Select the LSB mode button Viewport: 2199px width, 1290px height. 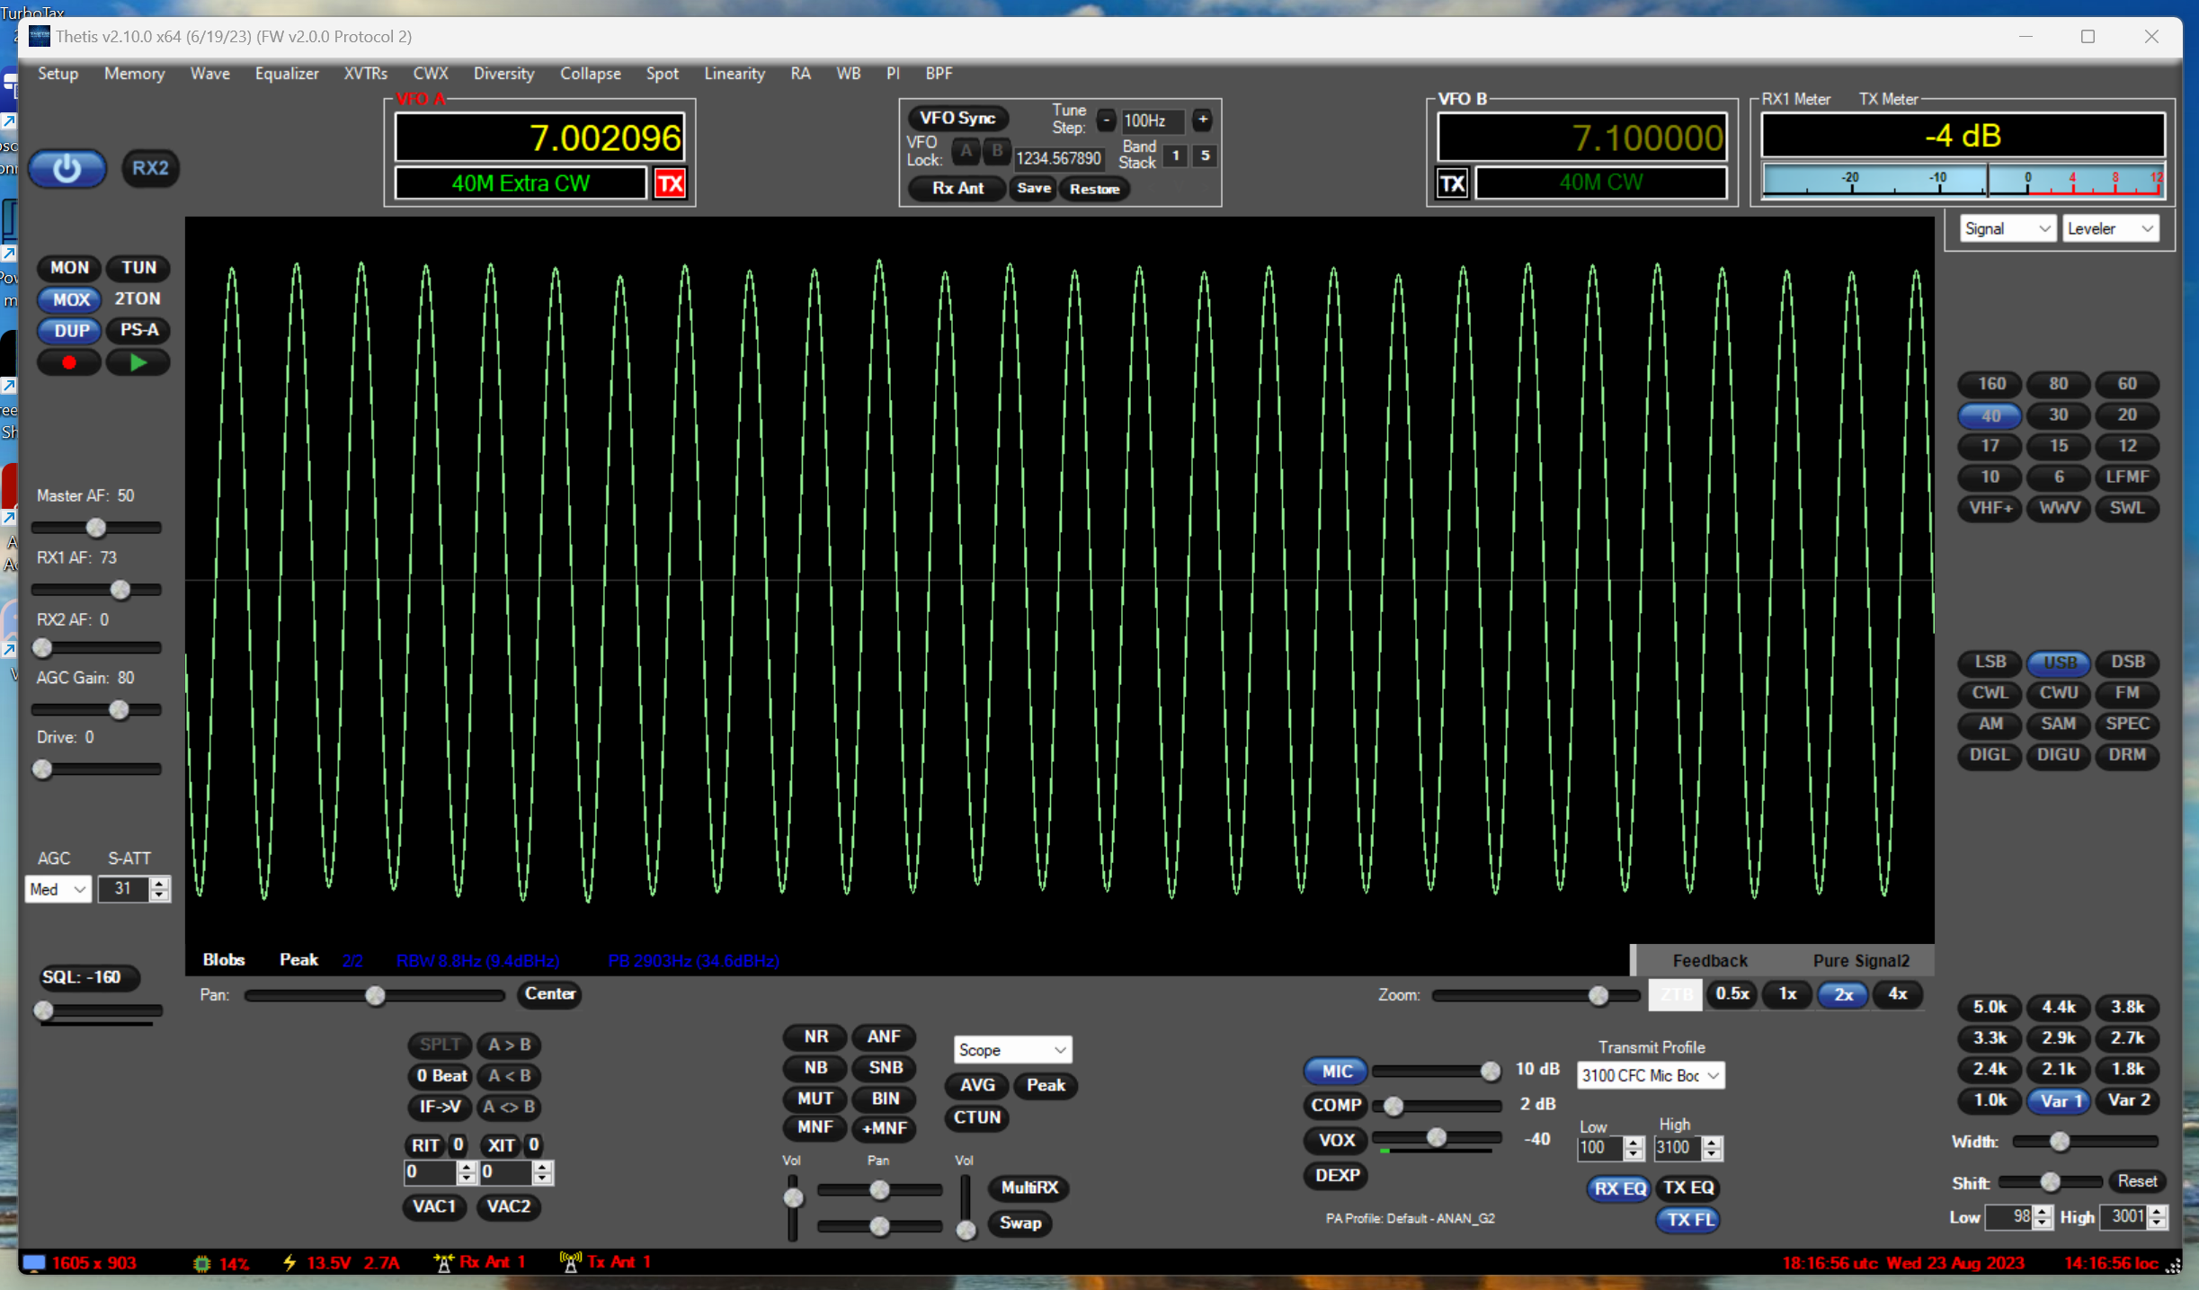click(1990, 663)
